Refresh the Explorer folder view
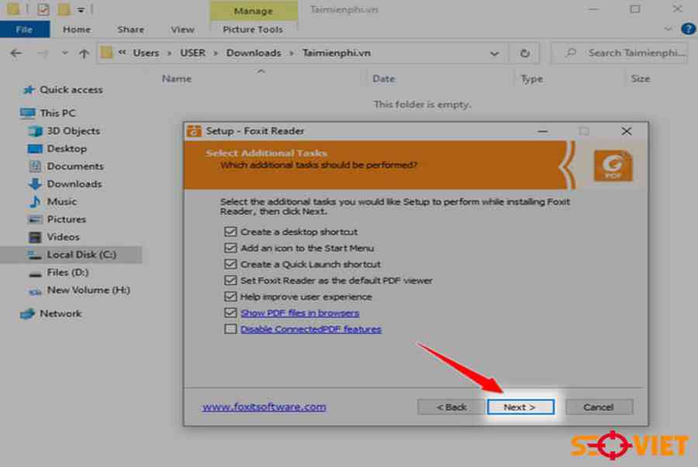 525,53
